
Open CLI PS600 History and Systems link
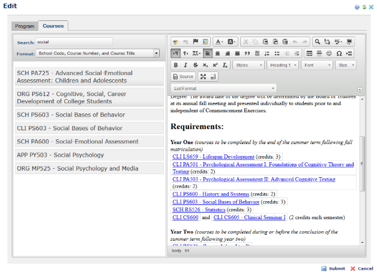click(x=211, y=194)
